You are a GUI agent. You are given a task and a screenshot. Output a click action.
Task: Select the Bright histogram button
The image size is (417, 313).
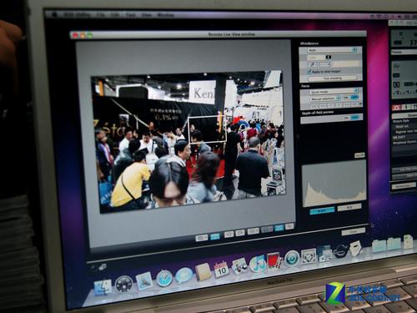coord(322,211)
